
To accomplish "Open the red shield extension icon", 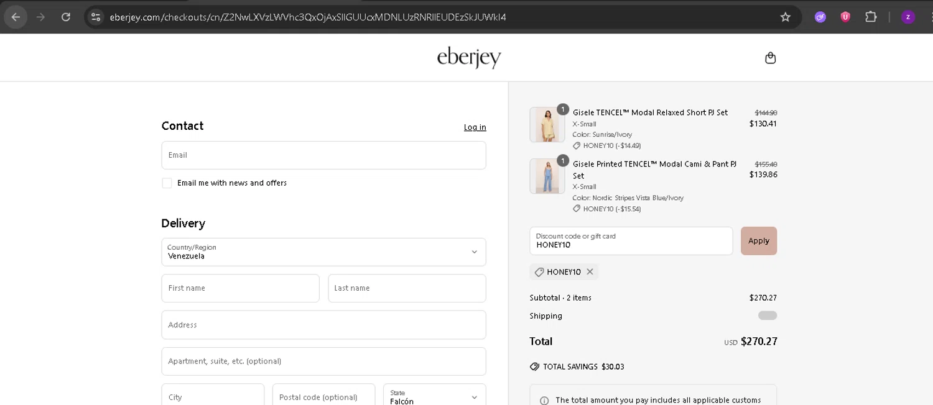I will (845, 17).
